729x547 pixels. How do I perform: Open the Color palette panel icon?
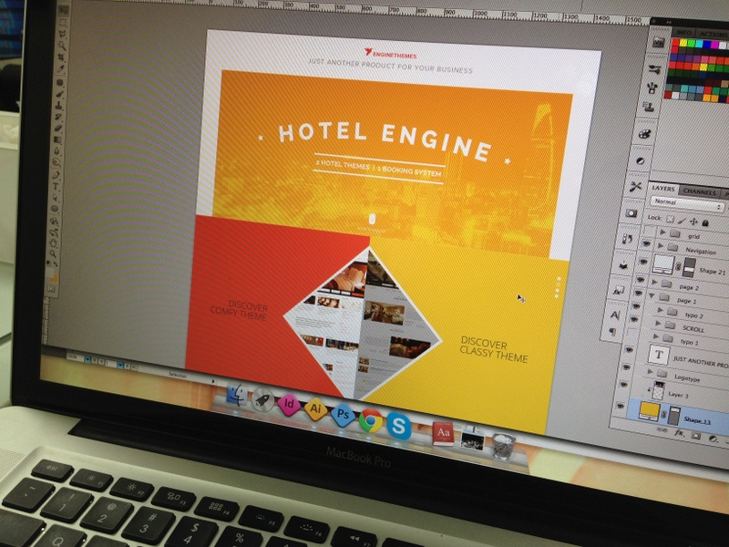click(644, 134)
